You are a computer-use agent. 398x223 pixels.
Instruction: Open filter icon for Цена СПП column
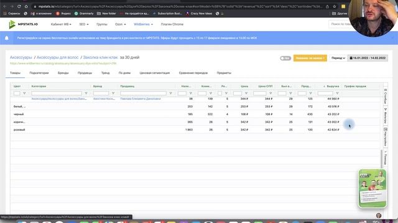(271, 94)
